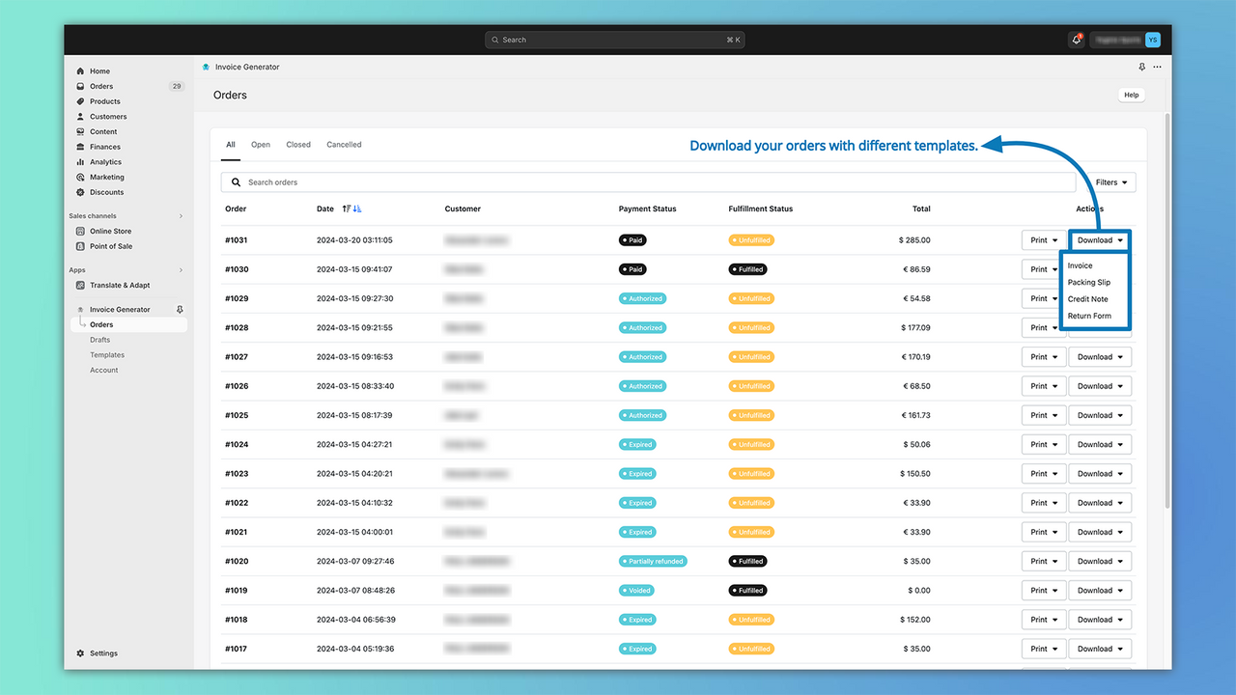The image size is (1236, 695).
Task: Click the Voided badge for order #1019
Action: (x=637, y=591)
